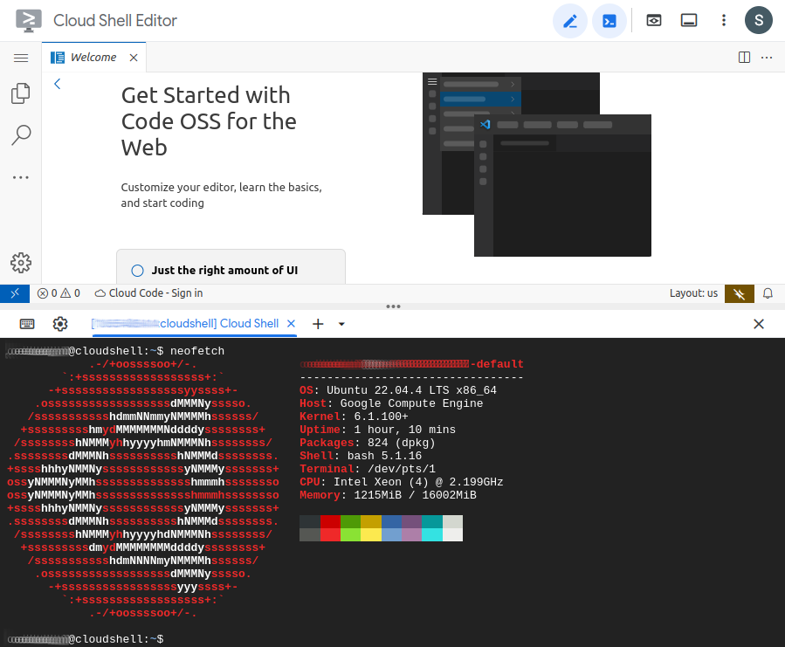Open errors and warnings count in status bar

click(x=59, y=293)
